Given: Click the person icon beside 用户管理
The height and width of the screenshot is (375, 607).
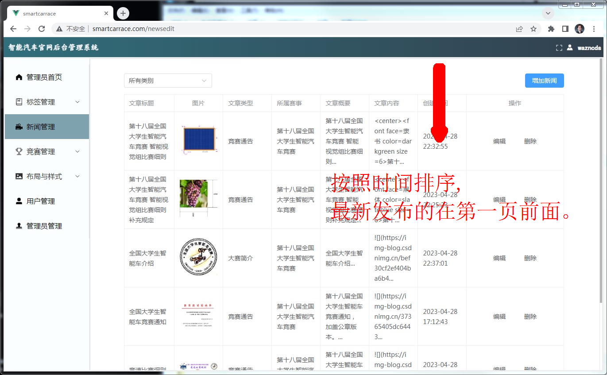Looking at the screenshot, I should pos(19,201).
